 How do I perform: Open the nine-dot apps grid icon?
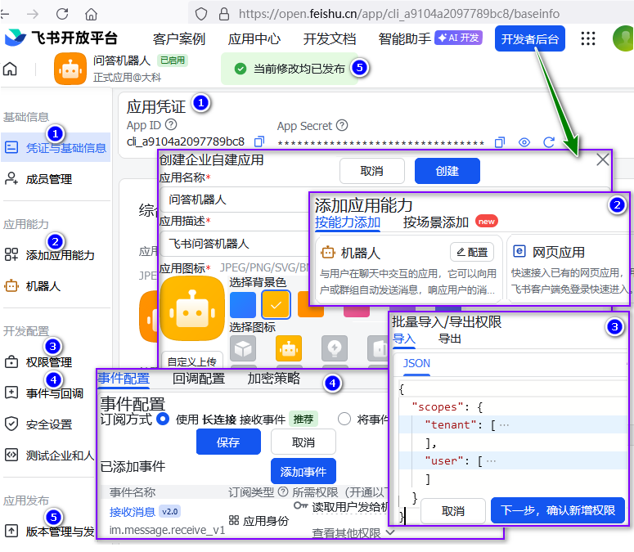(x=588, y=38)
